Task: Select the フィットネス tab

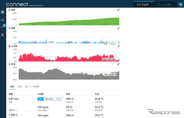Action: 164,5
